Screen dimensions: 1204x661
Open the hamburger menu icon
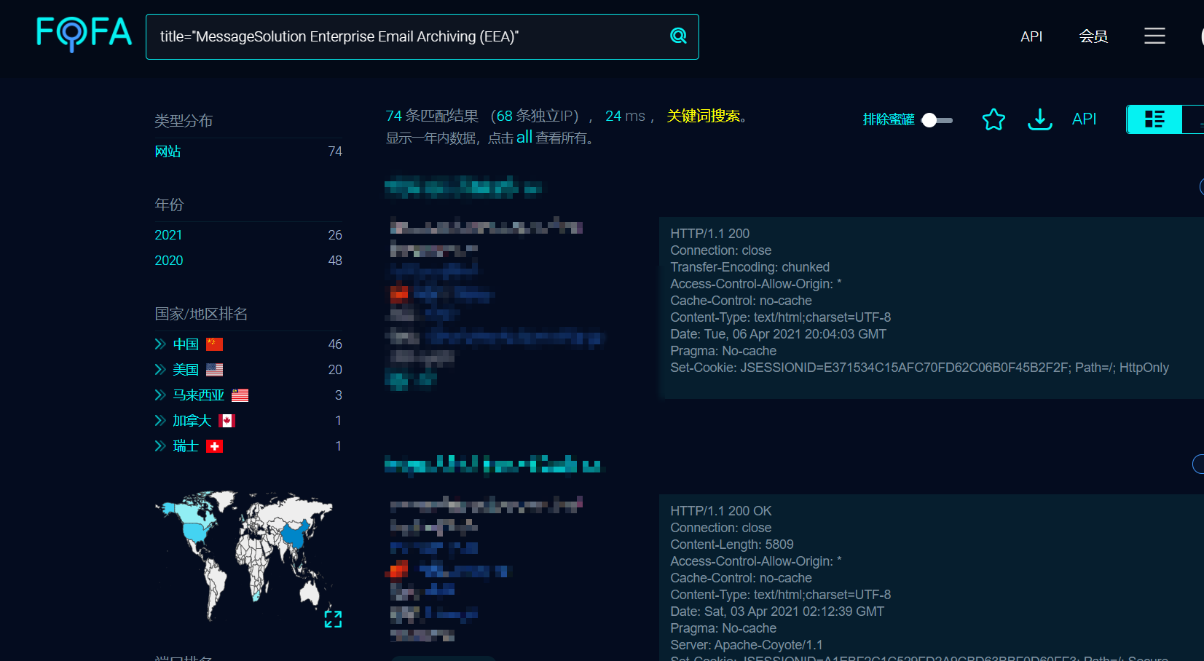[1154, 36]
